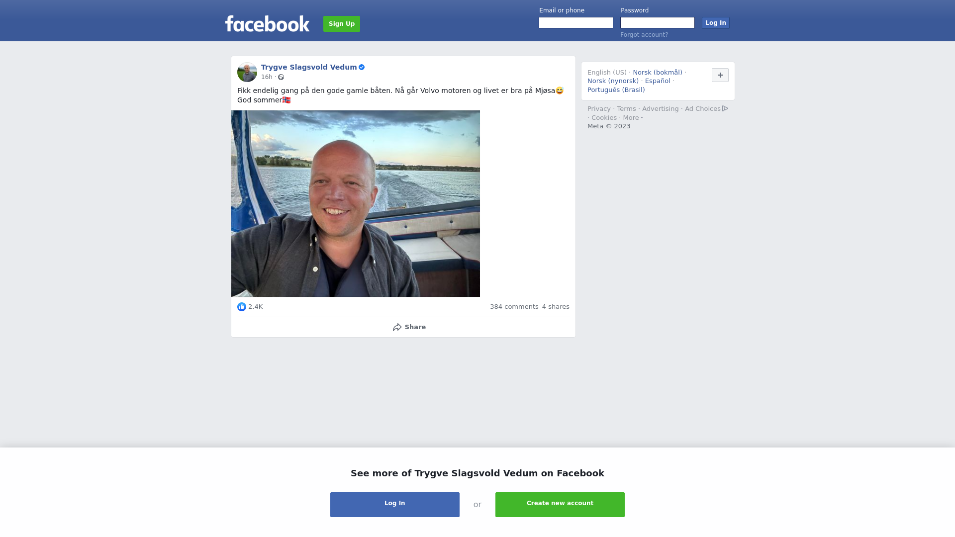Image resolution: width=955 pixels, height=537 pixels.
Task: Switch language to Português (Brasil)
Action: tap(616, 90)
